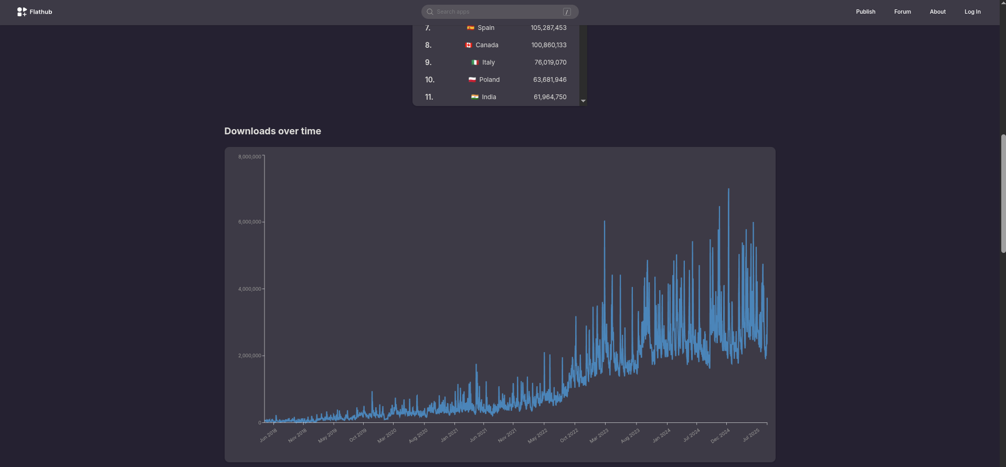Click the country list scroll-down arrow
Viewport: 1006px width, 467px height.
pyautogui.click(x=583, y=101)
